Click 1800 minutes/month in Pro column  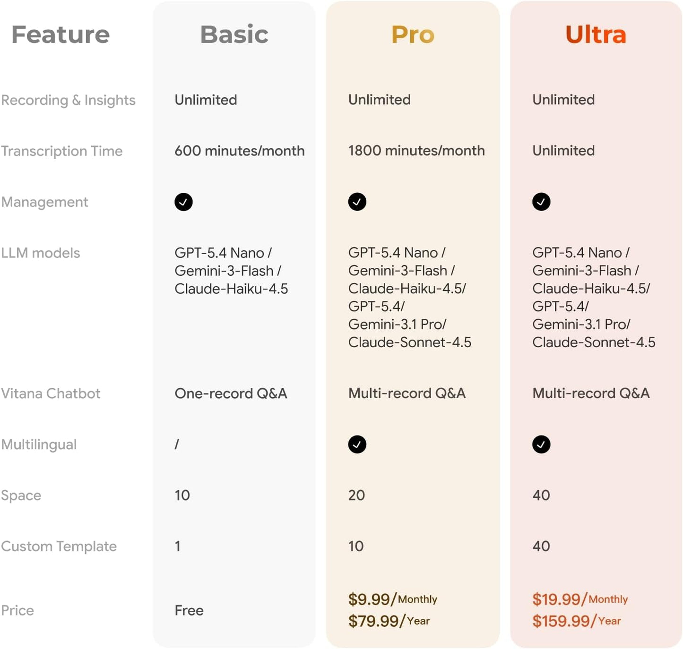point(416,151)
